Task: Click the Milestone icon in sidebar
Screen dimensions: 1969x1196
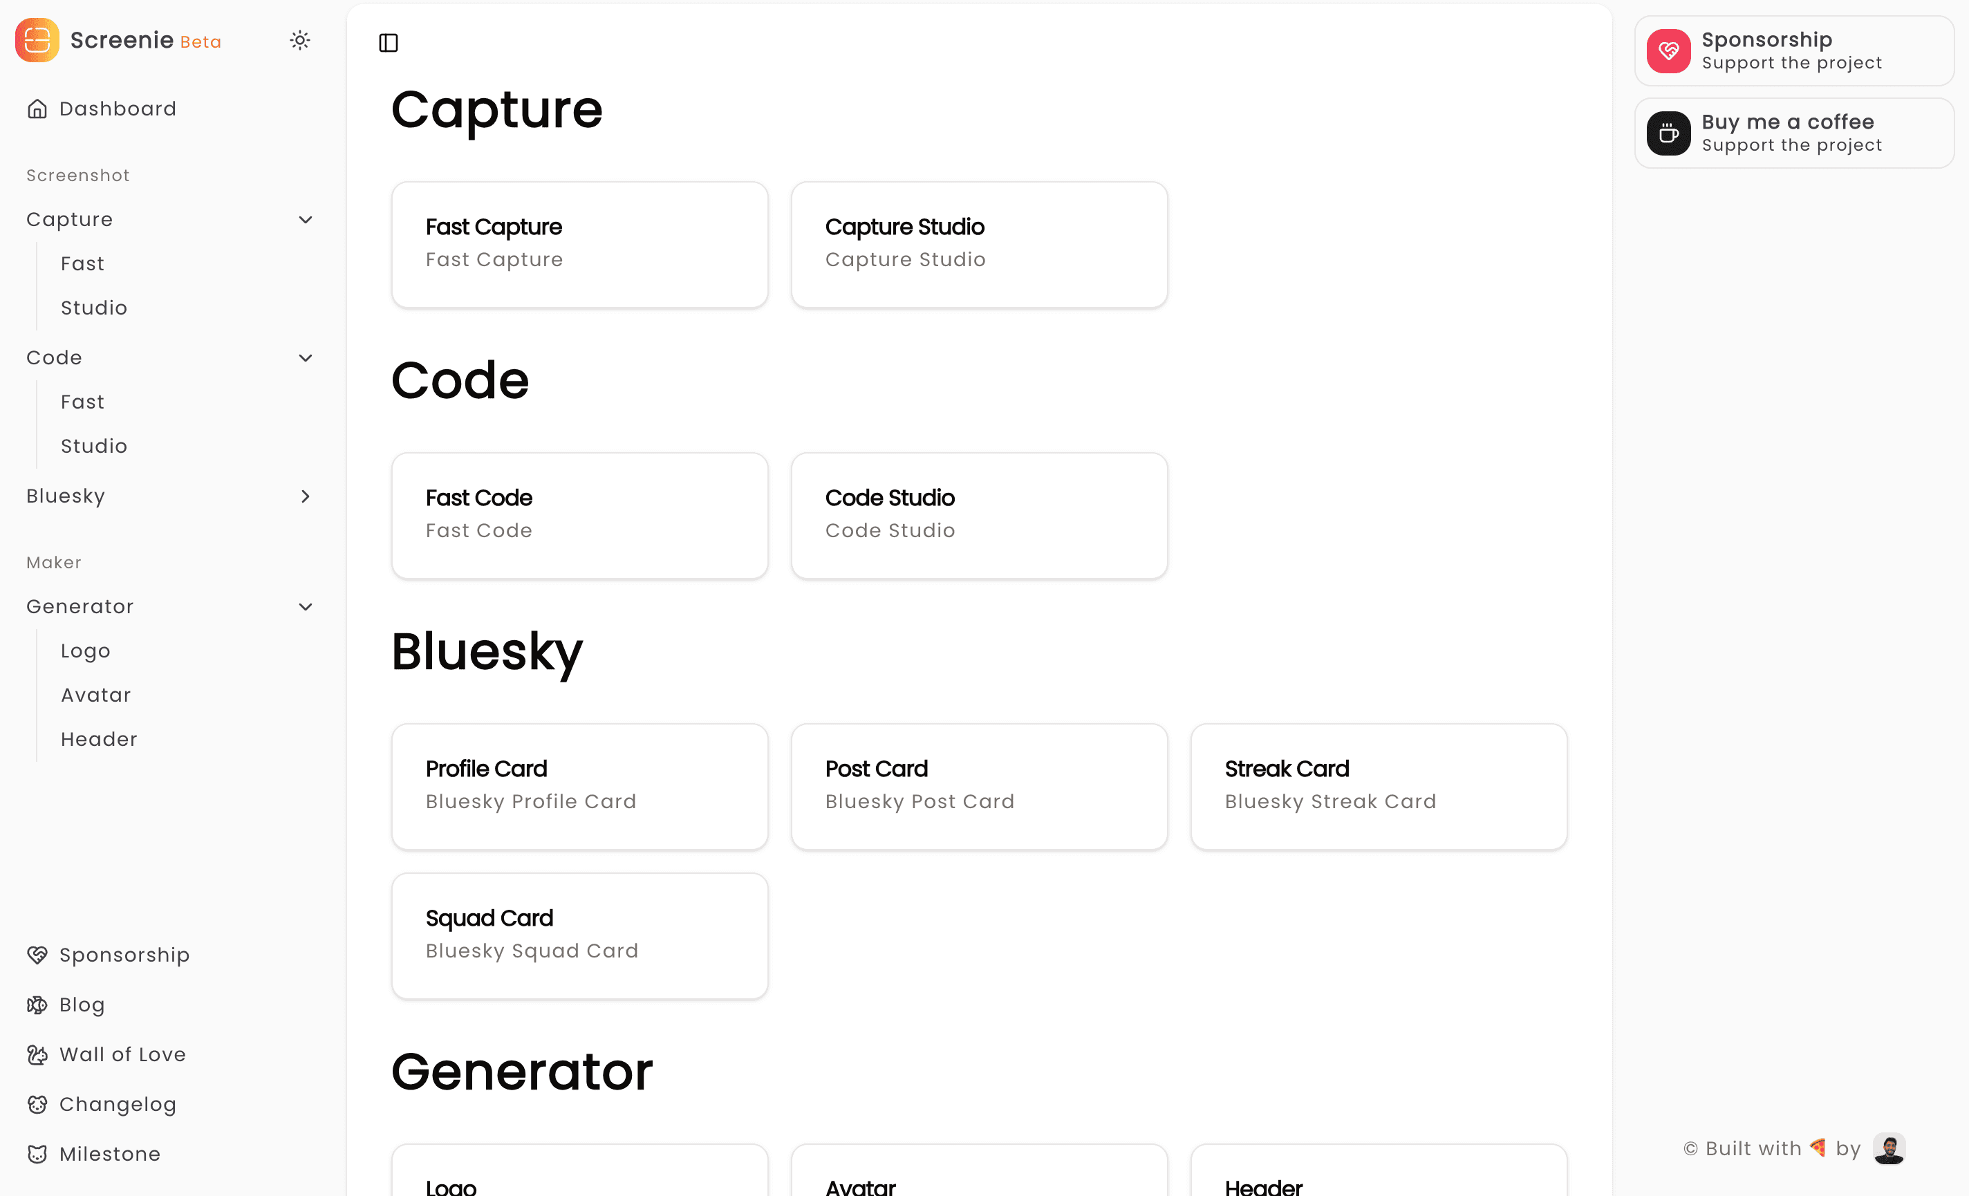Action: [x=37, y=1154]
